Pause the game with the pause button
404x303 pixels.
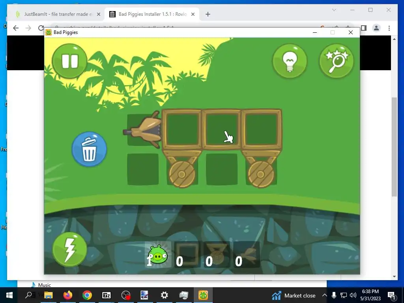(x=69, y=61)
